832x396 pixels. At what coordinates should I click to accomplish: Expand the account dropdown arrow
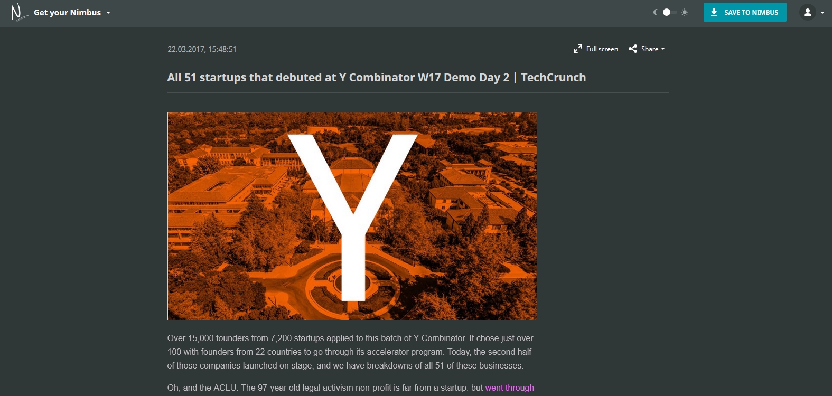click(822, 13)
